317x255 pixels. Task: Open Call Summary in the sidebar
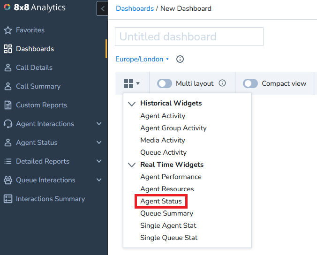[x=38, y=86]
